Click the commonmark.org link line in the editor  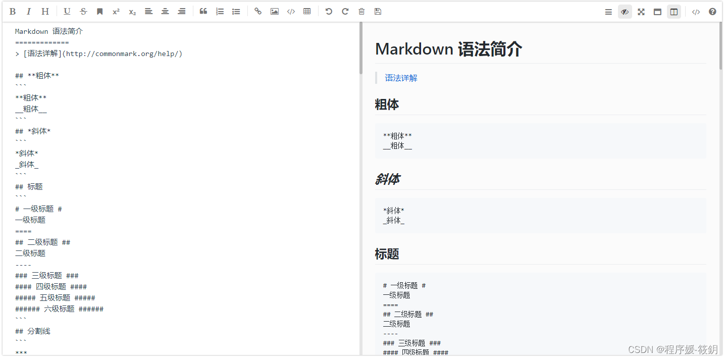point(98,54)
